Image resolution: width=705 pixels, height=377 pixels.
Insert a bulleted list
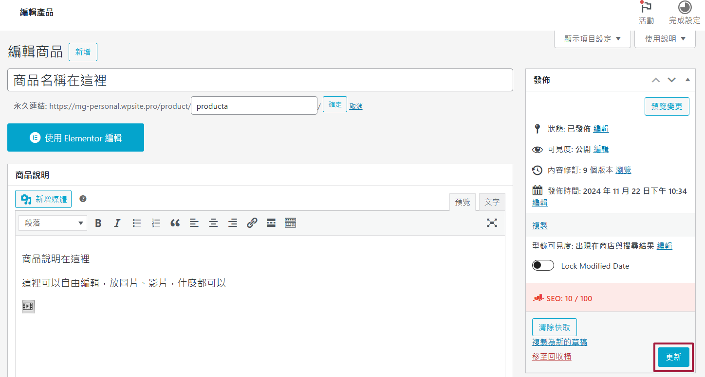pos(137,223)
